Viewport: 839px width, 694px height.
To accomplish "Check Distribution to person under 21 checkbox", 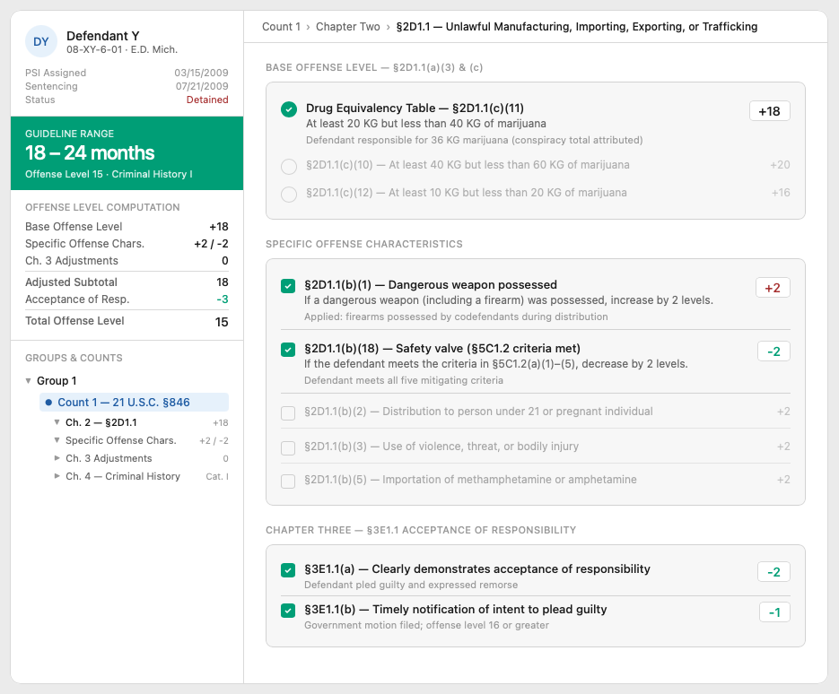I will [x=288, y=413].
